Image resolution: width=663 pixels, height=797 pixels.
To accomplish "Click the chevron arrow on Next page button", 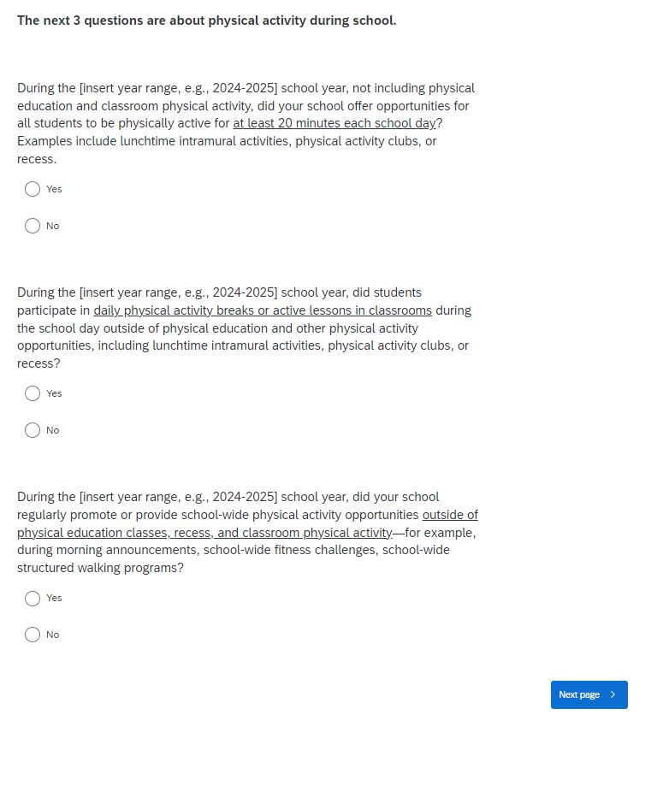I will [x=613, y=694].
